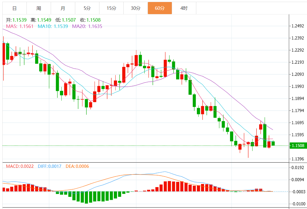Click the 收:1.1508 close price value

tap(90, 20)
